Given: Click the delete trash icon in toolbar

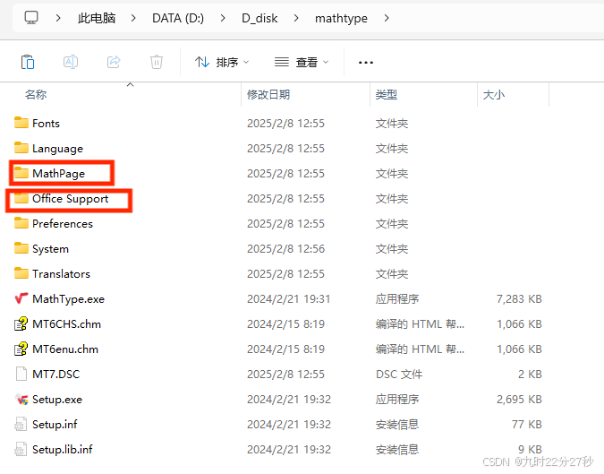Looking at the screenshot, I should (x=157, y=62).
